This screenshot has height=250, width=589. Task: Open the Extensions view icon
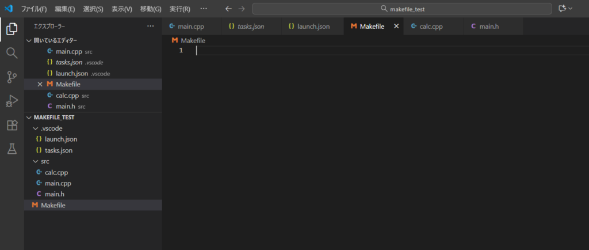pyautogui.click(x=12, y=126)
